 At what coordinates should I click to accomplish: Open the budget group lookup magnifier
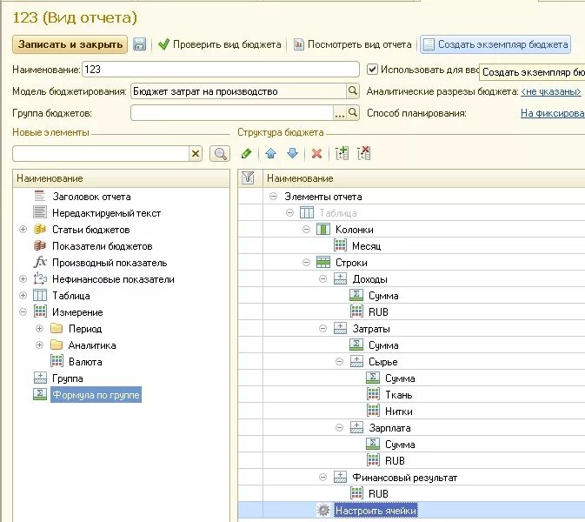coord(353,112)
